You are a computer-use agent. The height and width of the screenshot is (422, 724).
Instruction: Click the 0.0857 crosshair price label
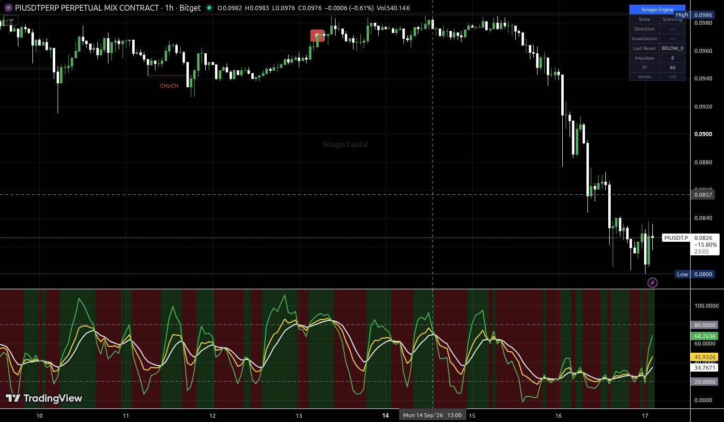point(703,195)
